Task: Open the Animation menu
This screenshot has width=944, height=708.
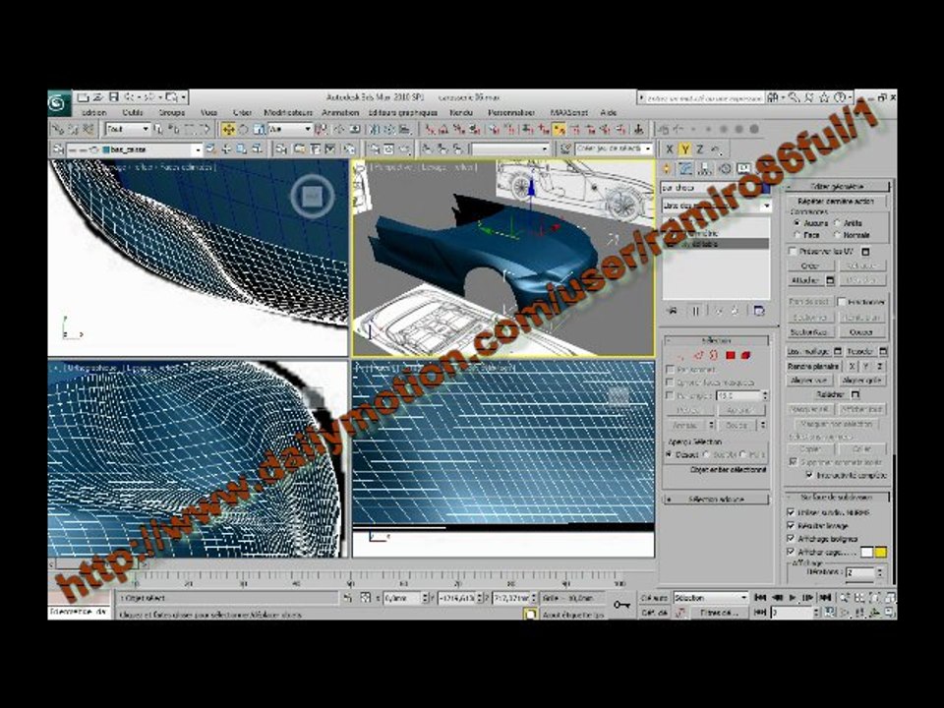Action: (x=340, y=112)
